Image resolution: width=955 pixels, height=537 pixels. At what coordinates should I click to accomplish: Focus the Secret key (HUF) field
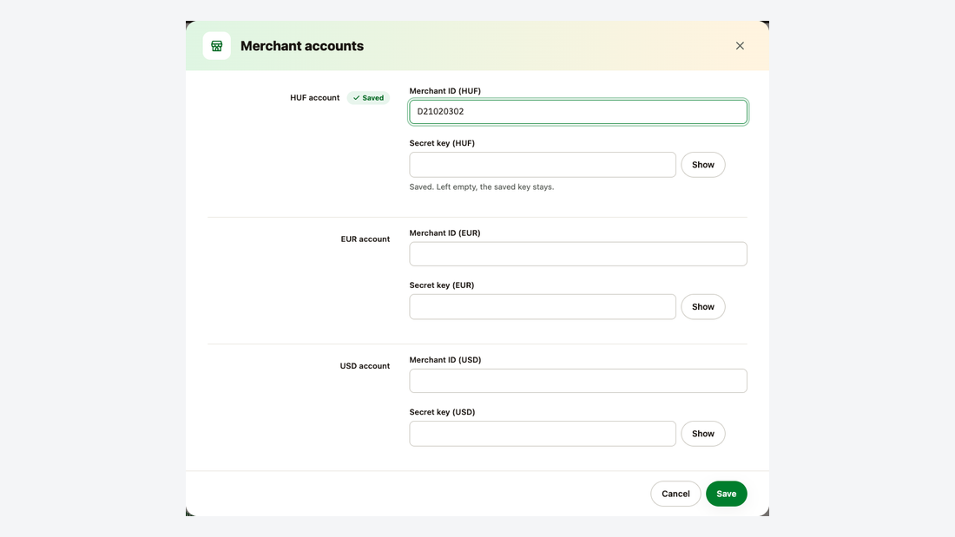click(543, 165)
